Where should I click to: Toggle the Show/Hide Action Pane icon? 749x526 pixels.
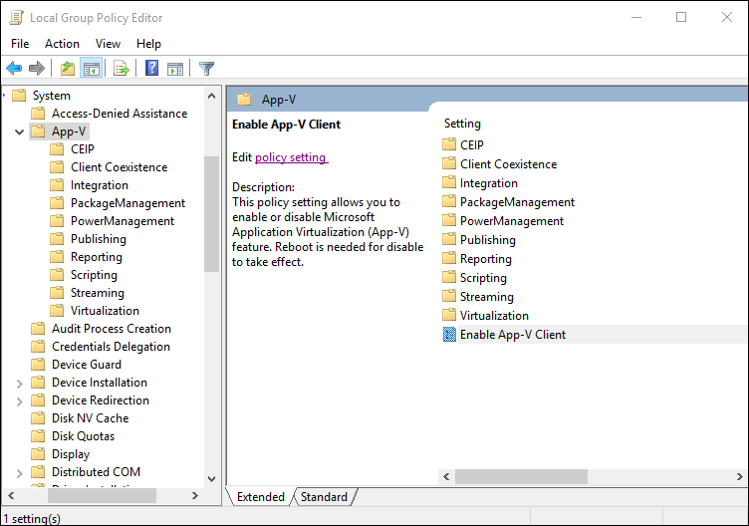click(x=175, y=69)
